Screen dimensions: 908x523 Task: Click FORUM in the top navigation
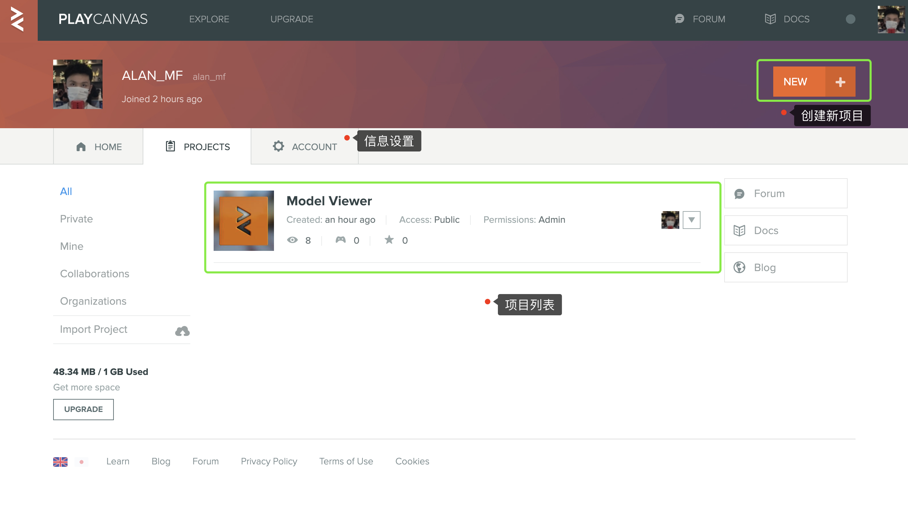click(x=700, y=19)
